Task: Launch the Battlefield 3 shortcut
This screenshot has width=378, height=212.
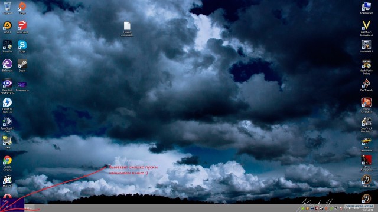Action: pyautogui.click(x=366, y=46)
